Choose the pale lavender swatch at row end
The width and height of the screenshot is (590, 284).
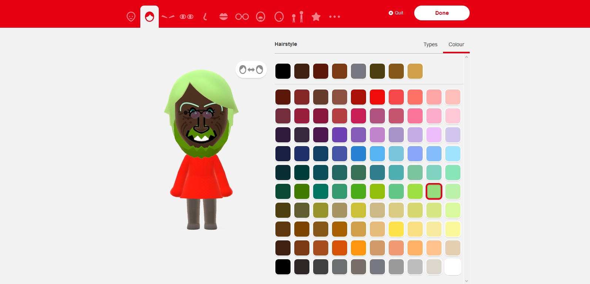453,135
